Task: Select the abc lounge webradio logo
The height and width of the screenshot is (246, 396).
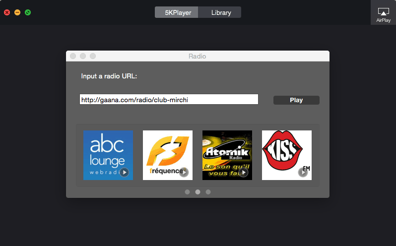Action: [x=108, y=155]
